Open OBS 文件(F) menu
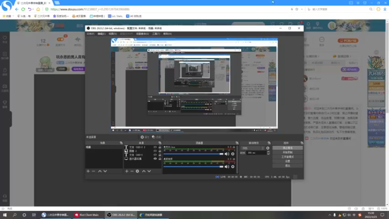The height and width of the screenshot is (219, 389). [90, 34]
